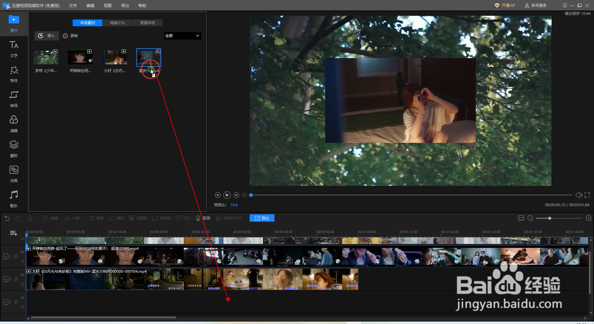594x324 pixels.
Task: Open the hamburger settings menu
Action: pos(565,6)
